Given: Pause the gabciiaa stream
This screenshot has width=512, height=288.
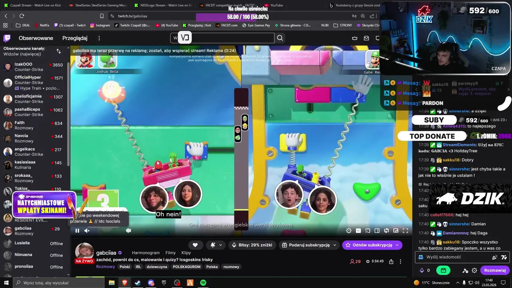Looking at the screenshot, I should (77, 230).
